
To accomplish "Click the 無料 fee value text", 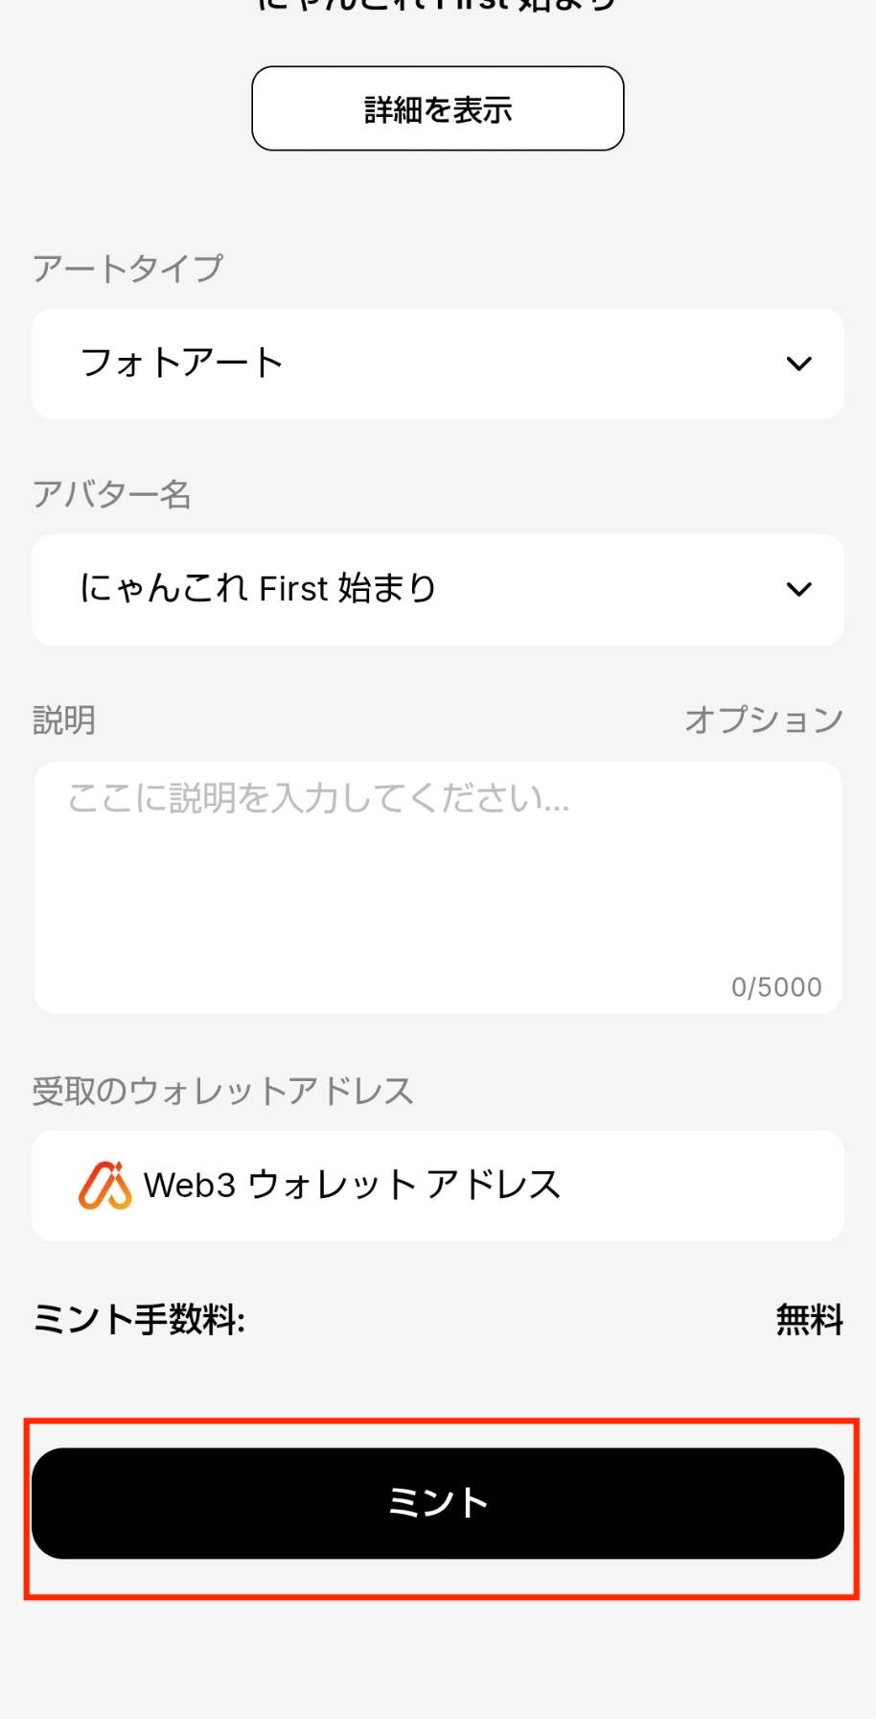I will tap(810, 1320).
